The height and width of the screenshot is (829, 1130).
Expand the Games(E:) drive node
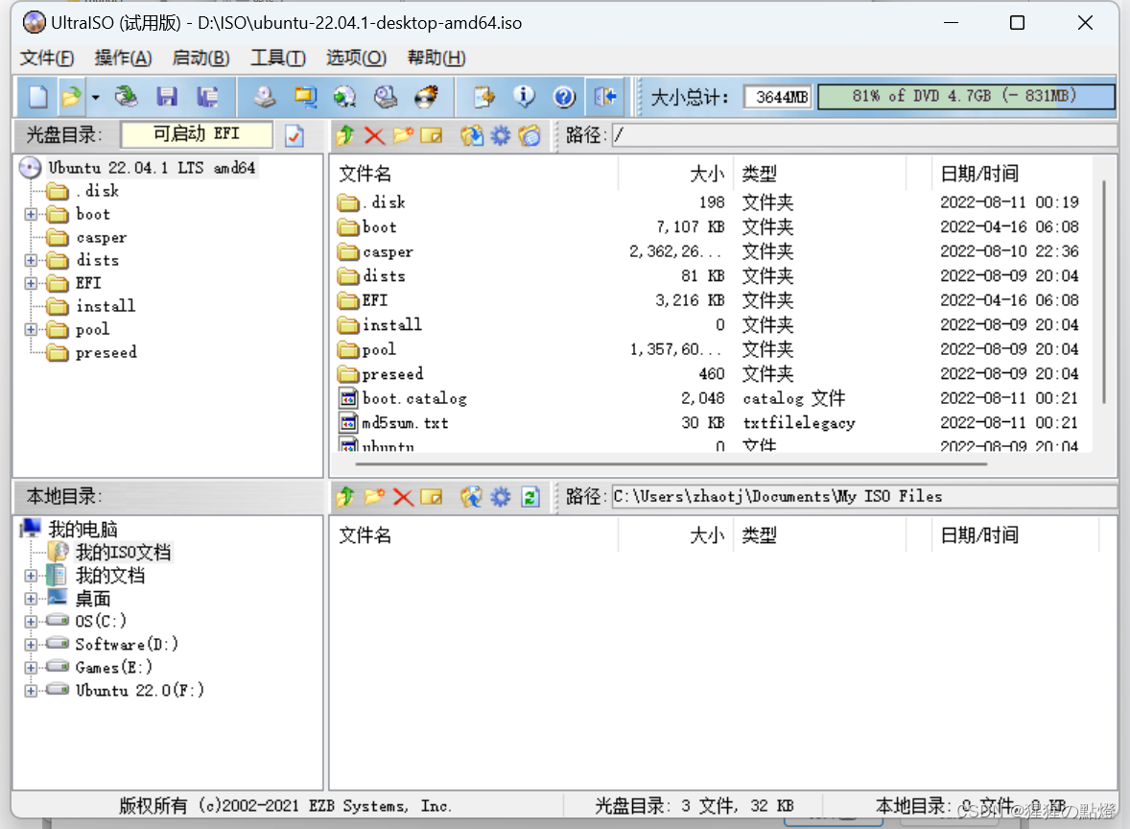coord(31,668)
